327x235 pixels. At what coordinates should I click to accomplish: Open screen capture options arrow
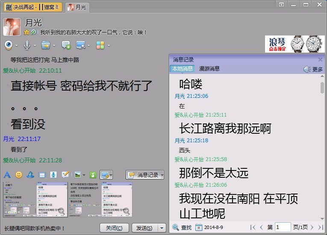[111, 175]
